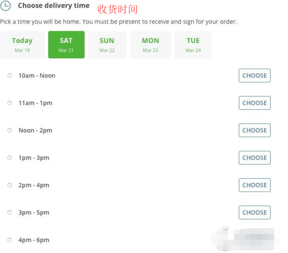
Task: Select the 11am - 1pm radio button
Action: 10,103
